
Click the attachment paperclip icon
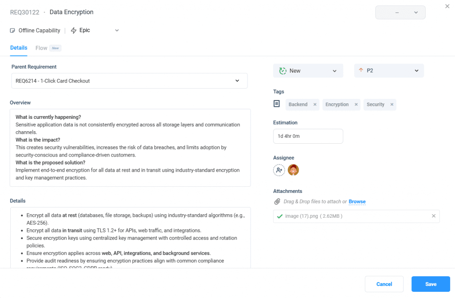(x=277, y=202)
